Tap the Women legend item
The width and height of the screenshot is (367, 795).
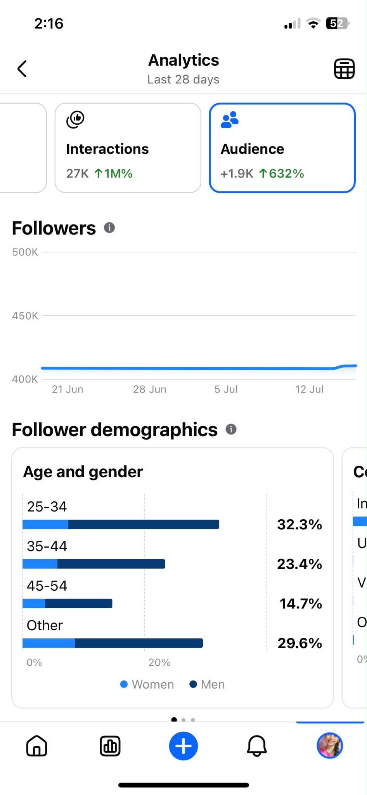coord(147,684)
